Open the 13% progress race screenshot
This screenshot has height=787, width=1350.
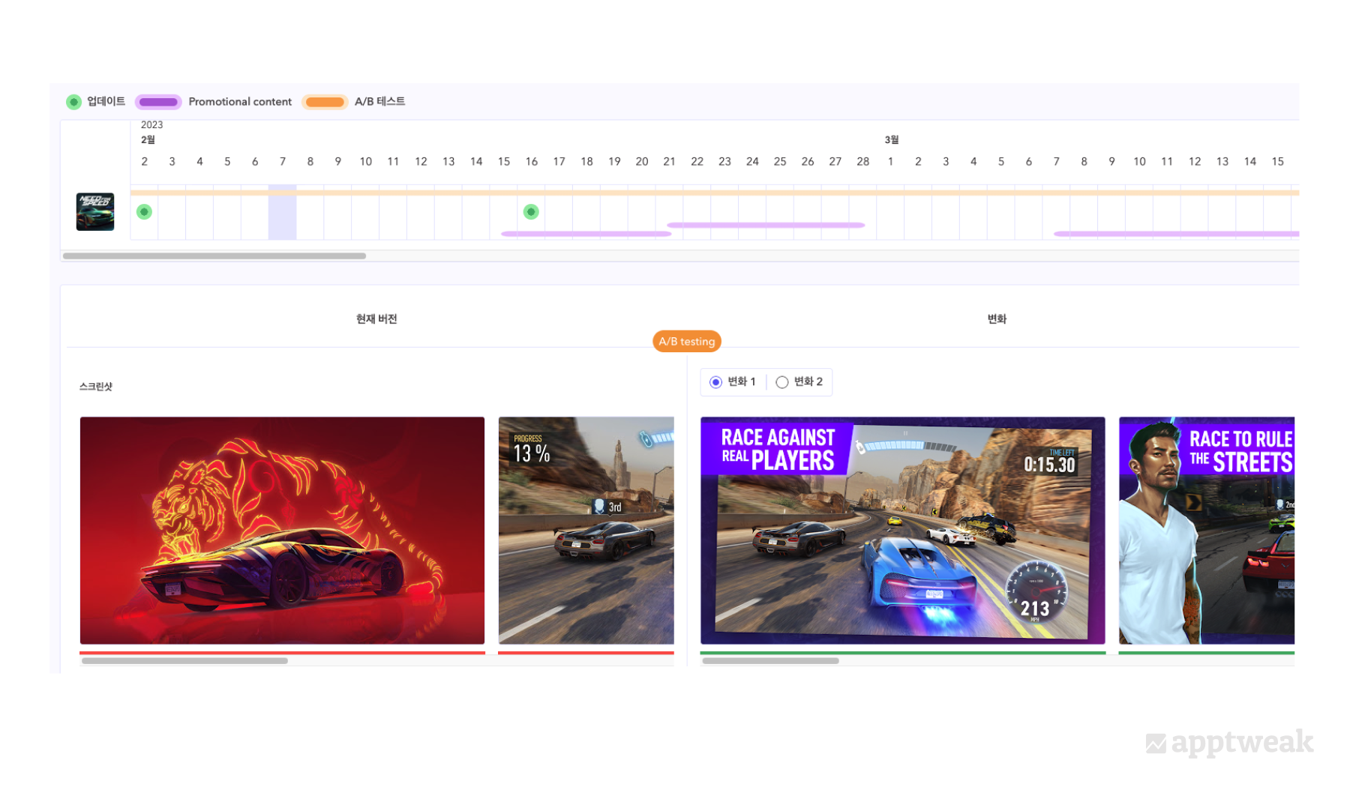(x=586, y=531)
